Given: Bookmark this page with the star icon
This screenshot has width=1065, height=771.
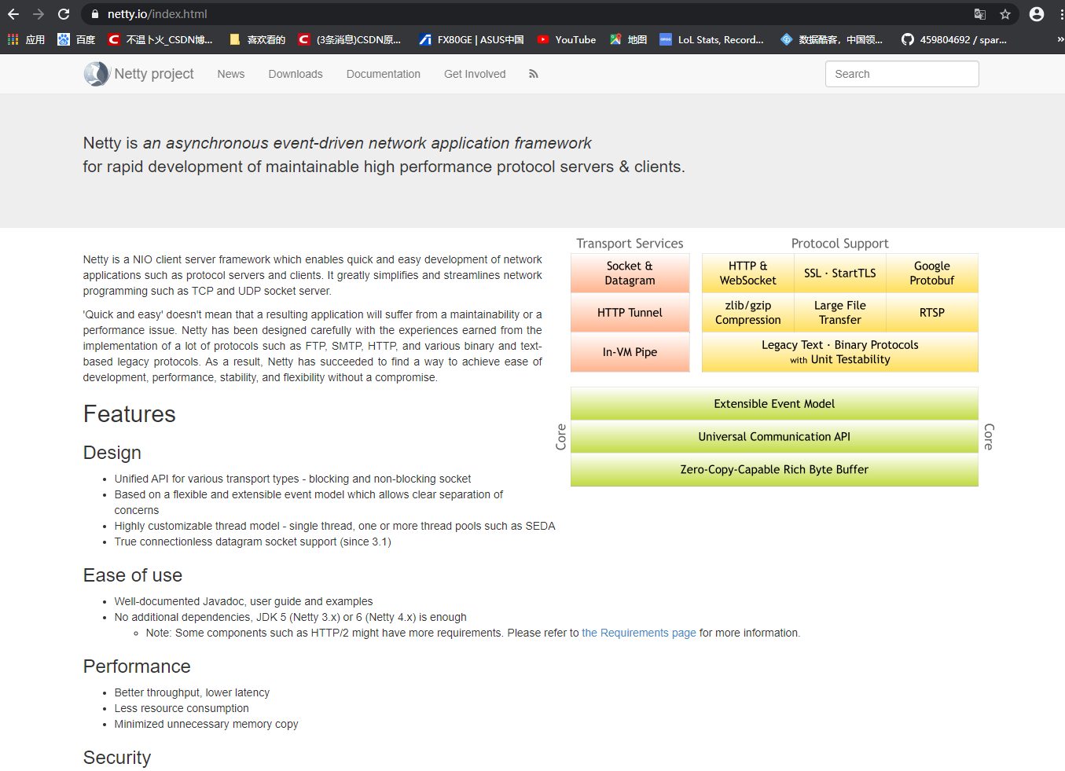Looking at the screenshot, I should 1005,14.
